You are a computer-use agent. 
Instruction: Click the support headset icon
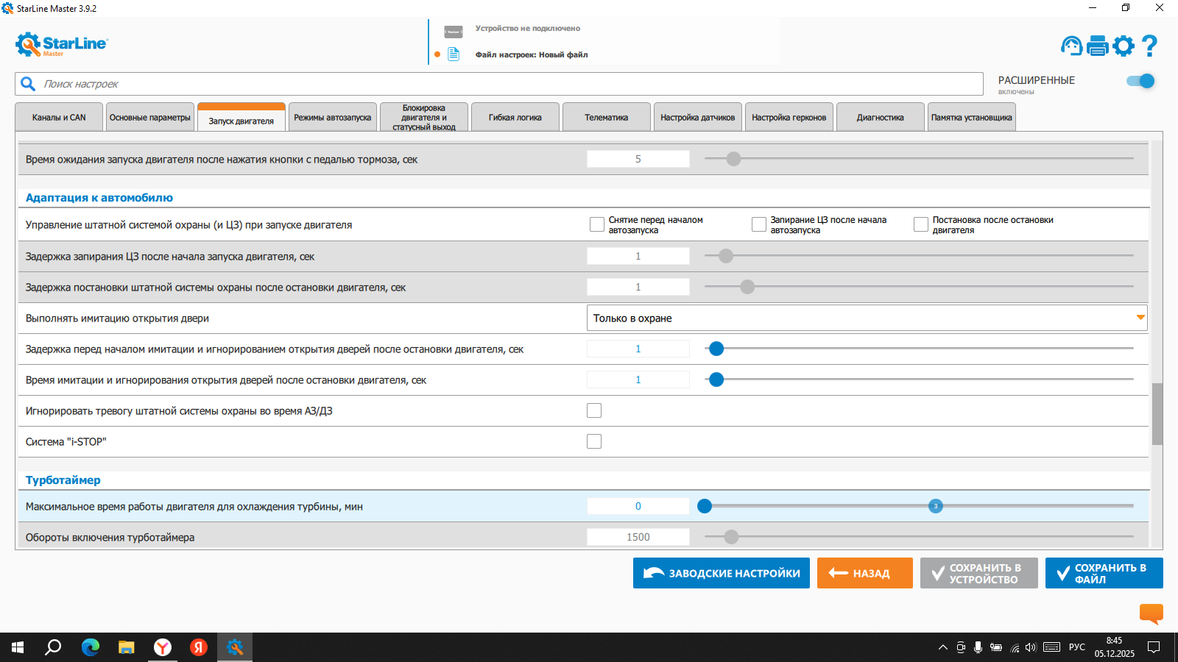click(x=1071, y=46)
